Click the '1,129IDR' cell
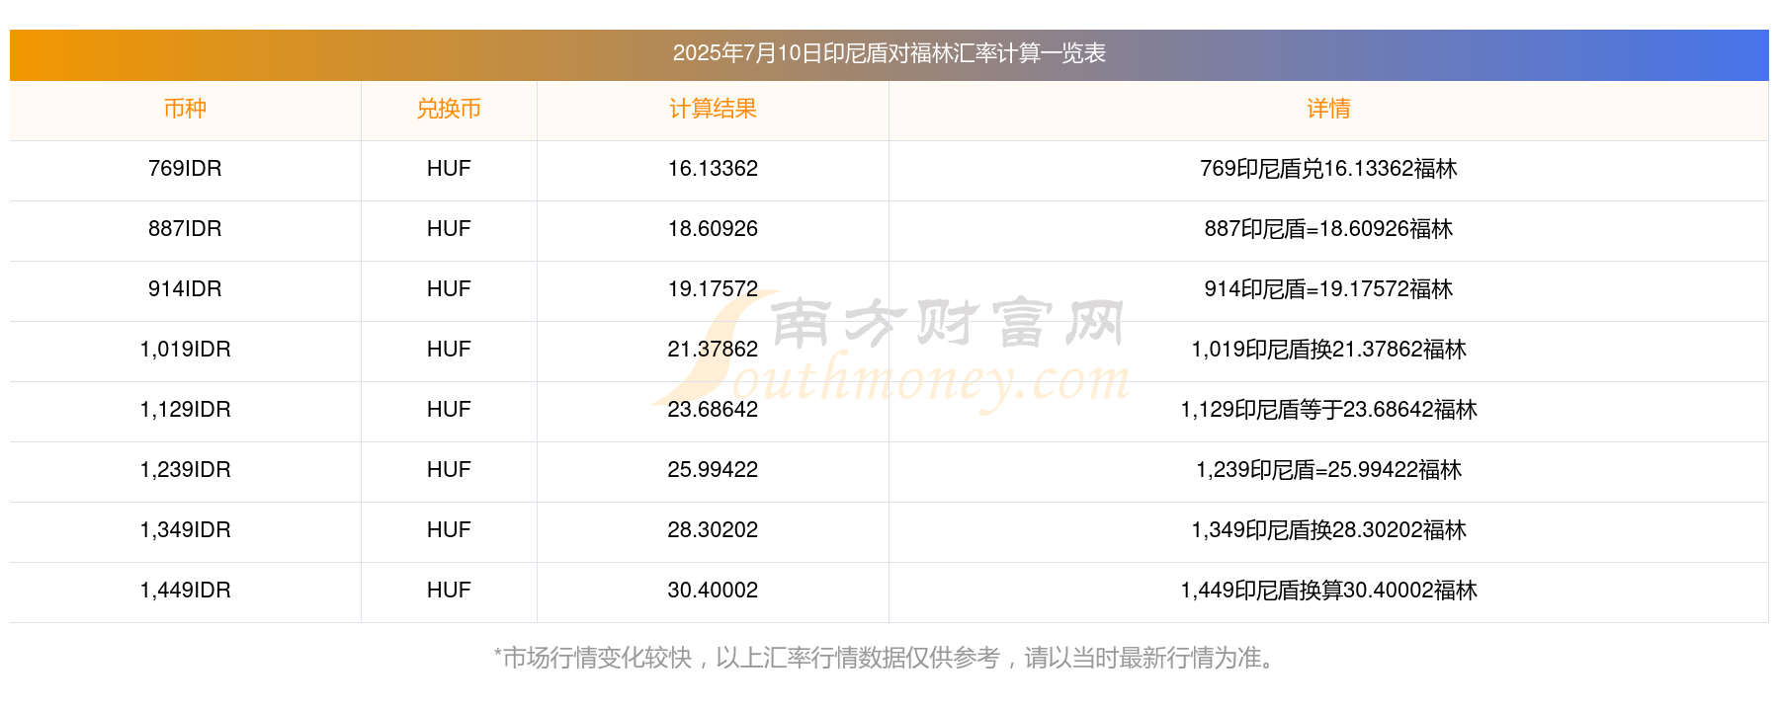The width and height of the screenshot is (1779, 711). (185, 410)
